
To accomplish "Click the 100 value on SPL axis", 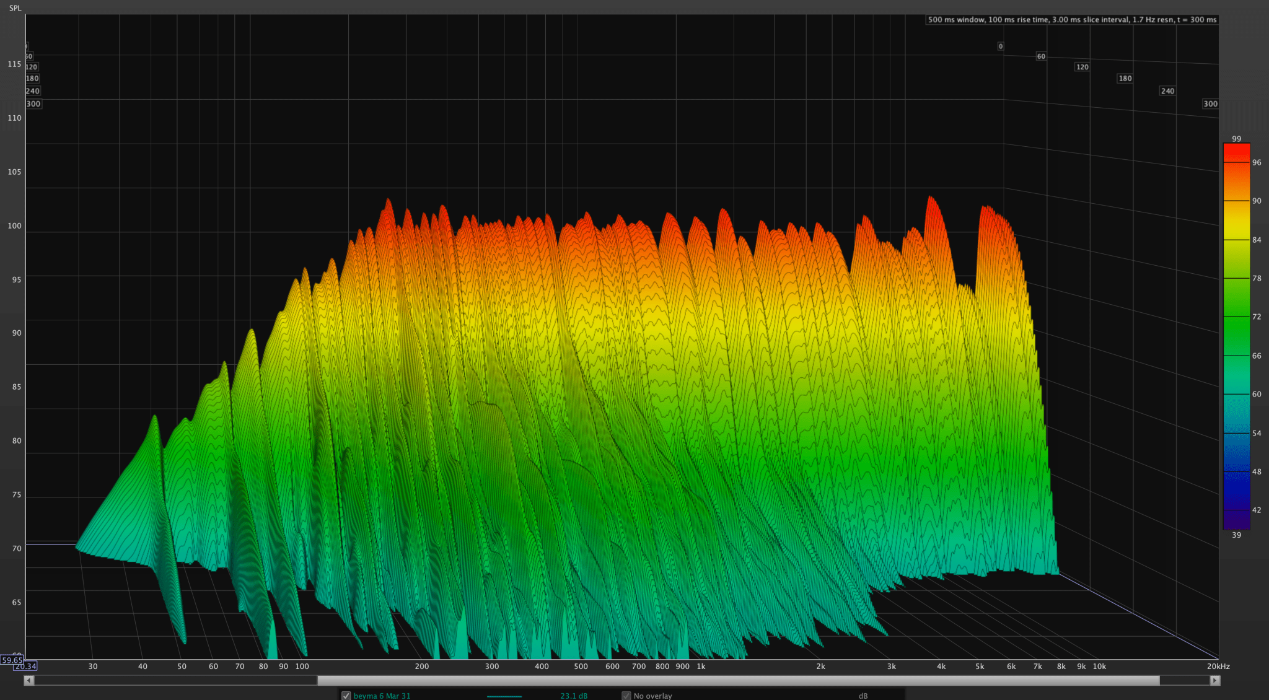I will [x=14, y=225].
